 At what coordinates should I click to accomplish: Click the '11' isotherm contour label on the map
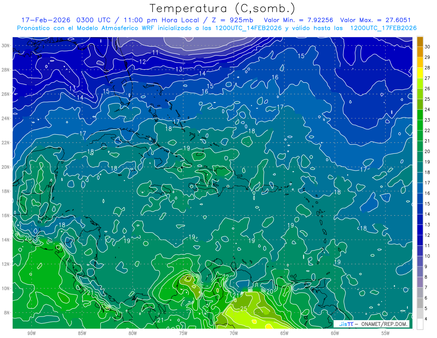[155, 53]
